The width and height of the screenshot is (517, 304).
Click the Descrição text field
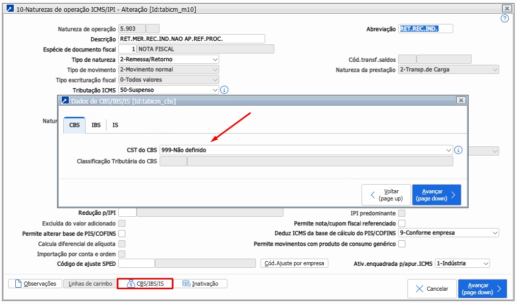click(x=191, y=39)
